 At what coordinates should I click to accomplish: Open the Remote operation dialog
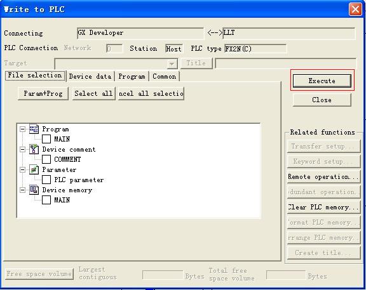[324, 176]
